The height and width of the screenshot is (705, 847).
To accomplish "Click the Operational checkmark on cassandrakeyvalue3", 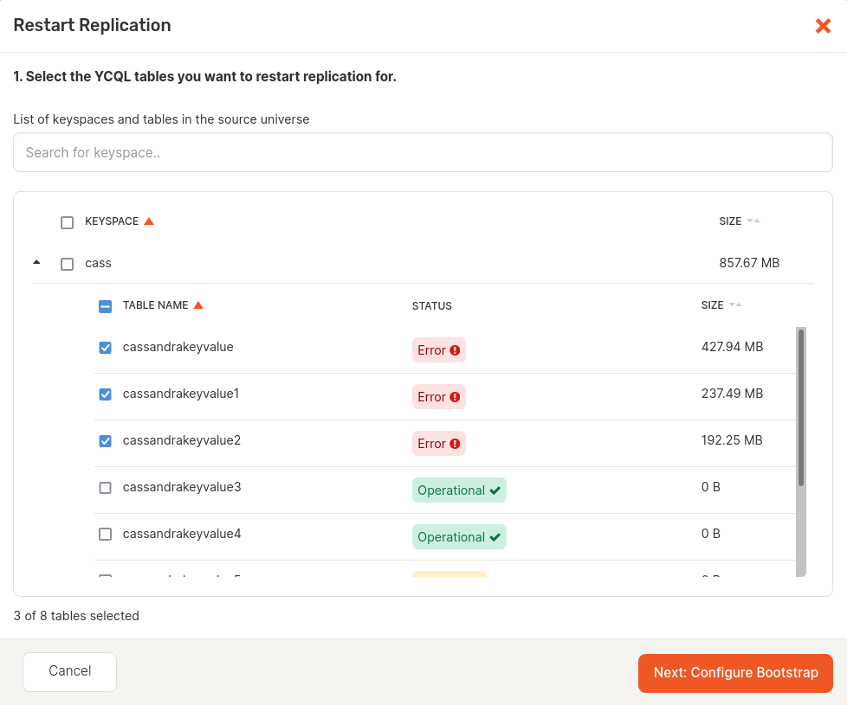I will click(495, 490).
